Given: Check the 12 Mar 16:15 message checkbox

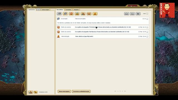Looking at the screenshot, I should tap(147, 27).
